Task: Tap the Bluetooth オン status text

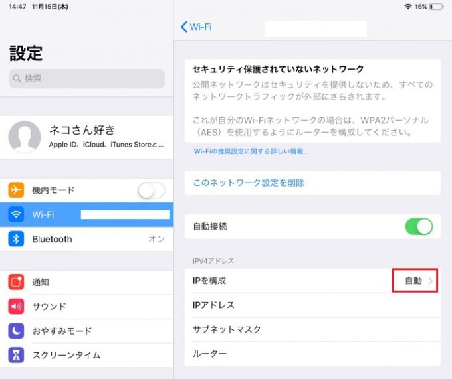Action: [156, 239]
